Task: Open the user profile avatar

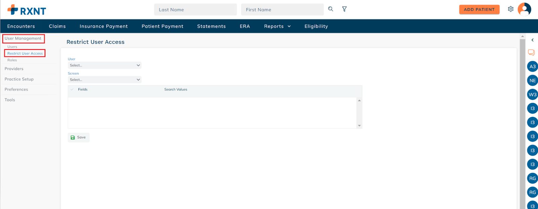Action: click(x=524, y=9)
